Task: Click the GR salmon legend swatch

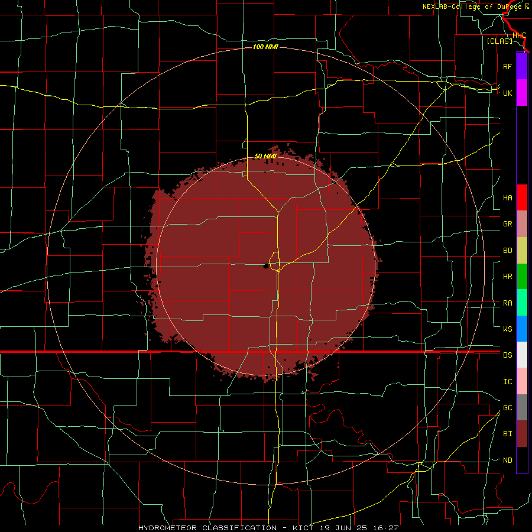Action: (522, 224)
